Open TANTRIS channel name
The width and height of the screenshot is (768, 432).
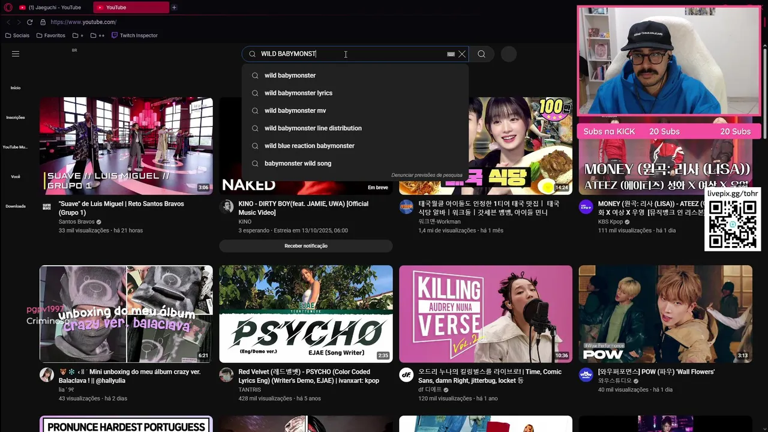click(x=250, y=390)
